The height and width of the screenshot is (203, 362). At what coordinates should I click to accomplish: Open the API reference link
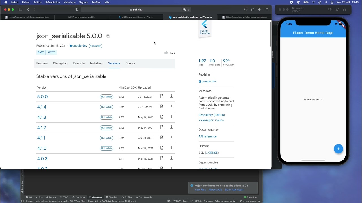point(207,136)
